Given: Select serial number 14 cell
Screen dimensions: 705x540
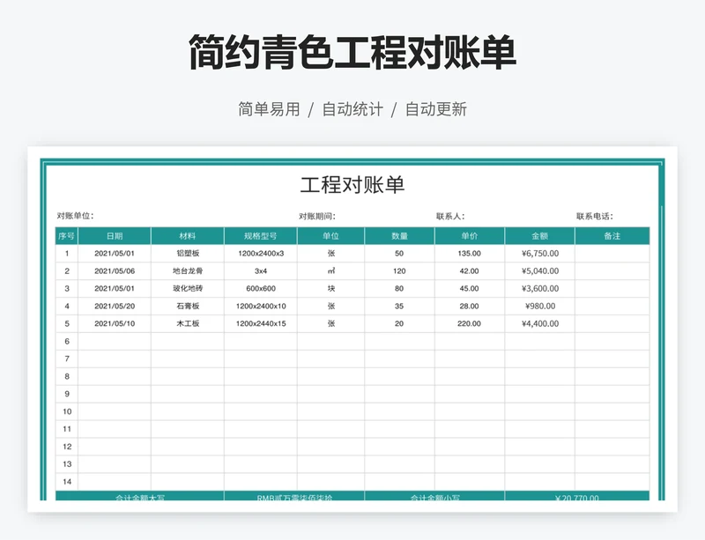Looking at the screenshot, I should (x=67, y=482).
